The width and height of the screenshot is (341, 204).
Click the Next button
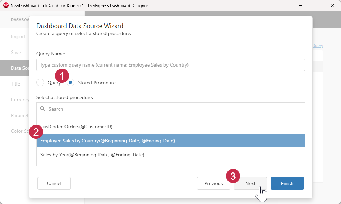[x=250, y=183]
